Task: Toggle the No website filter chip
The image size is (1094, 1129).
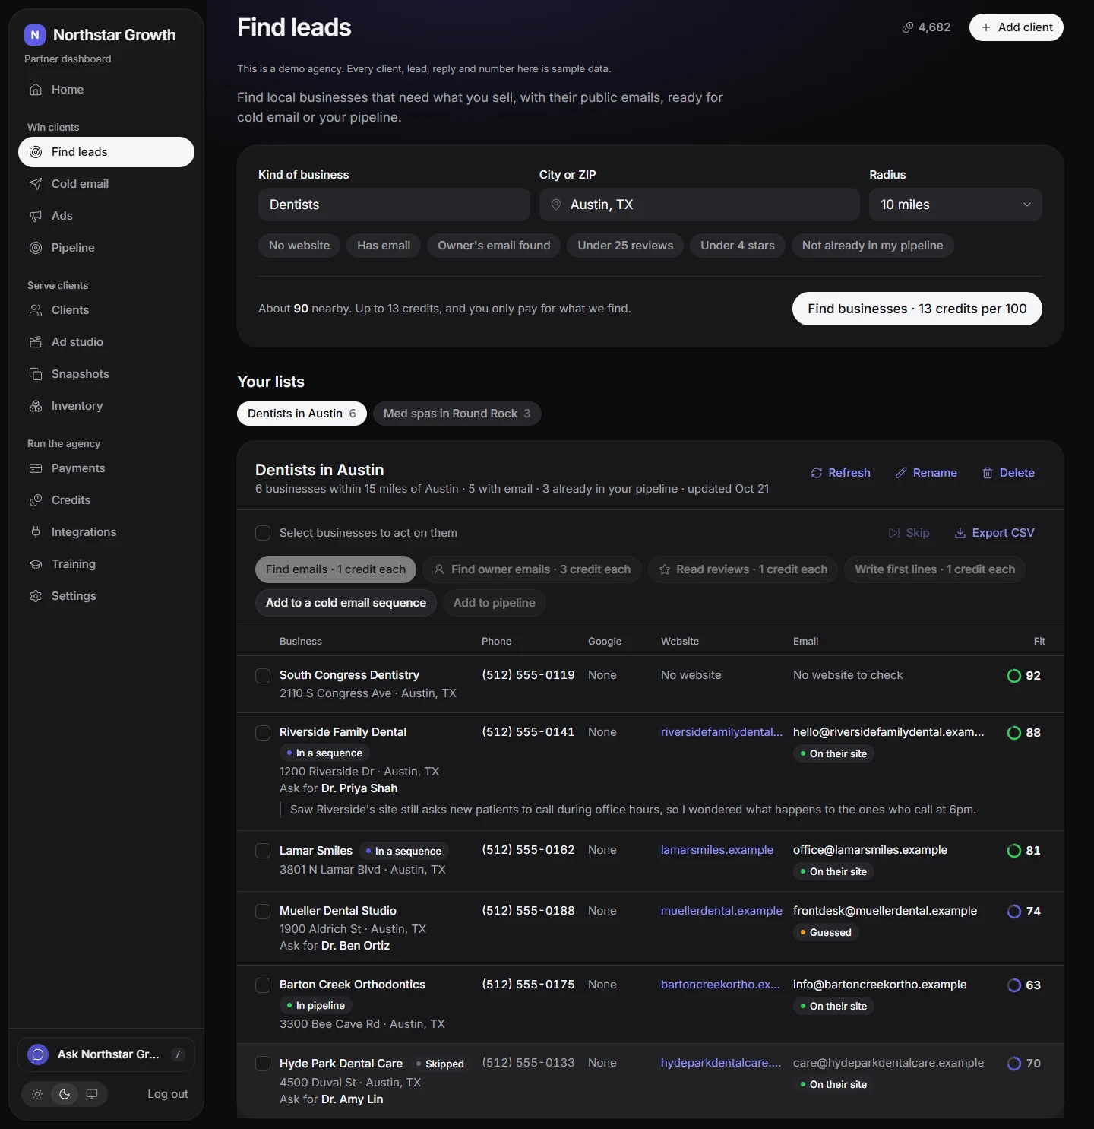Action: coord(299,246)
